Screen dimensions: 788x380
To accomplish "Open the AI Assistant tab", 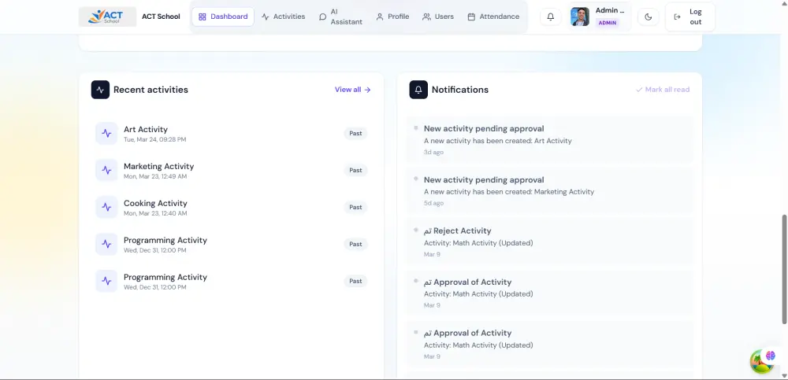I will (x=340, y=17).
